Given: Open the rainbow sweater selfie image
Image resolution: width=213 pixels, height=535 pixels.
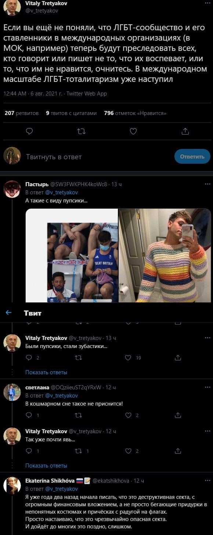Looking at the screenshot, I should click(x=165, y=256).
